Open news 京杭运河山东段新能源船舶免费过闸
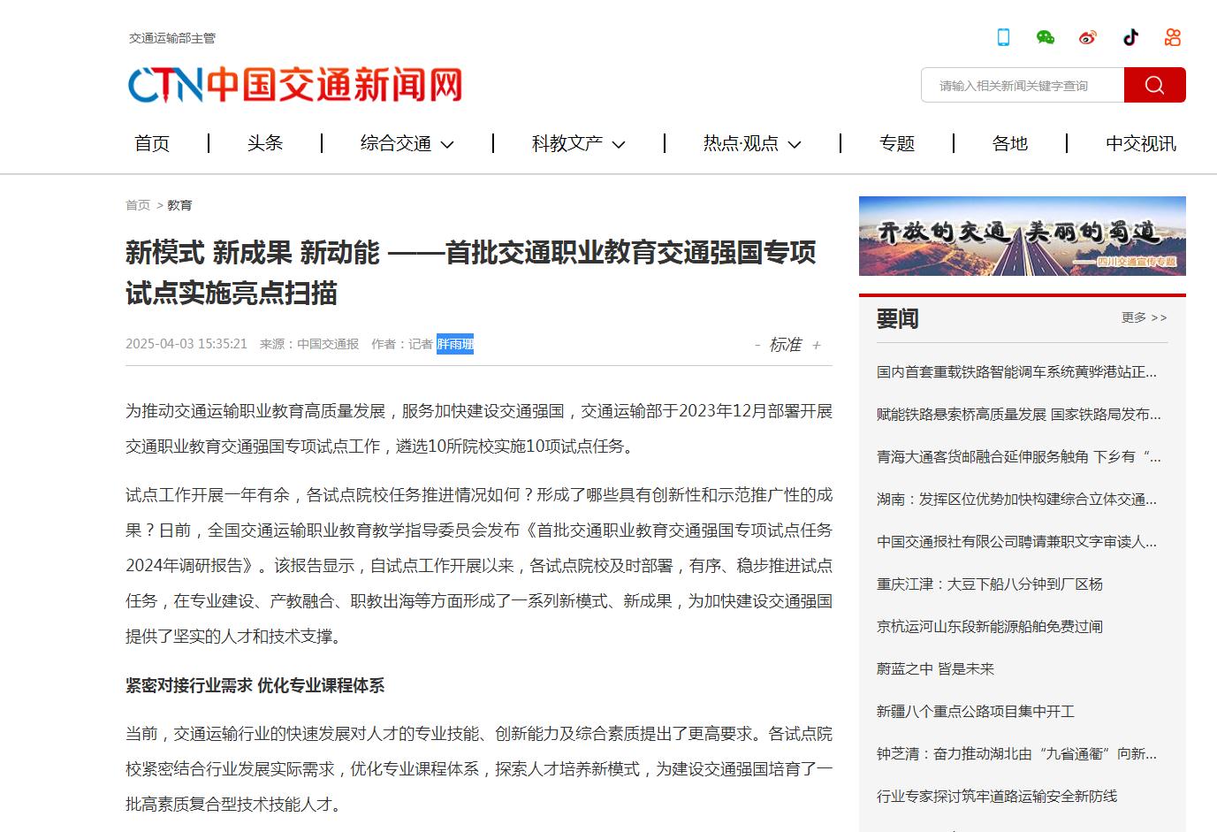Viewport: 1217px width, 832px height. click(990, 627)
